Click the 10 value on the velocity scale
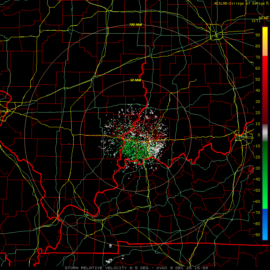Image resolution: width=270 pixels, height=270 pixels. (258, 124)
